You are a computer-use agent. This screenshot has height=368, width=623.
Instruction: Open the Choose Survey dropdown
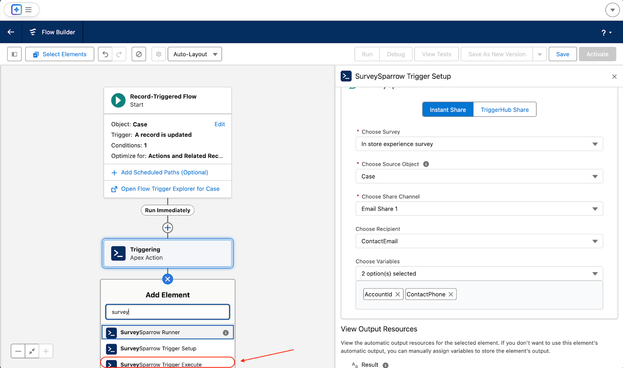pyautogui.click(x=479, y=144)
